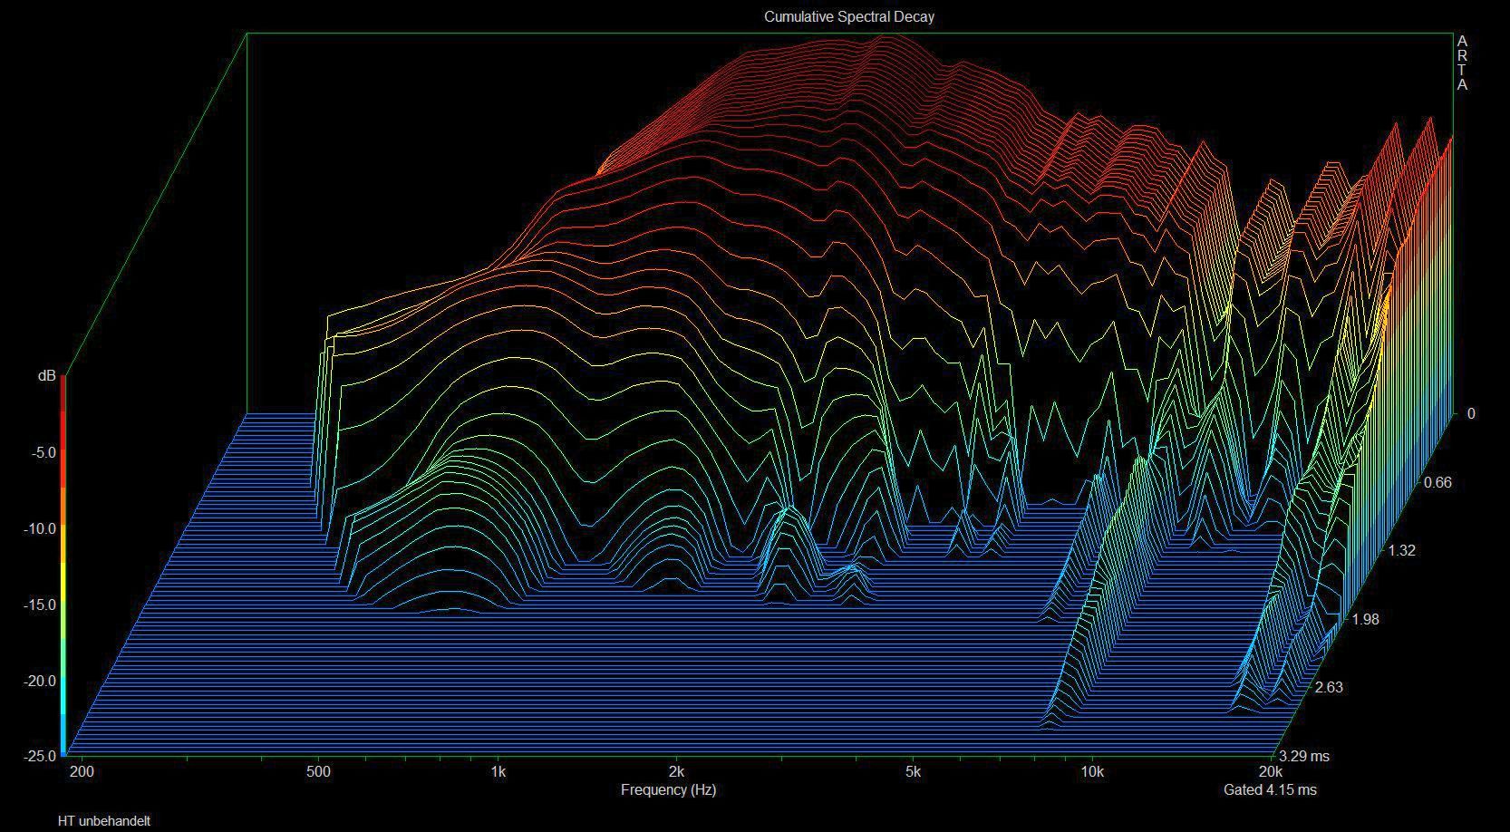Click the 200 frequency axis label
The image size is (1510, 832).
(x=82, y=772)
